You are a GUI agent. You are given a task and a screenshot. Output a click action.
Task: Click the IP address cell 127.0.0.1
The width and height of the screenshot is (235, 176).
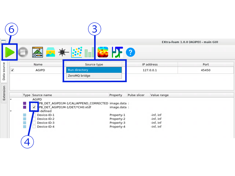[x=150, y=70]
